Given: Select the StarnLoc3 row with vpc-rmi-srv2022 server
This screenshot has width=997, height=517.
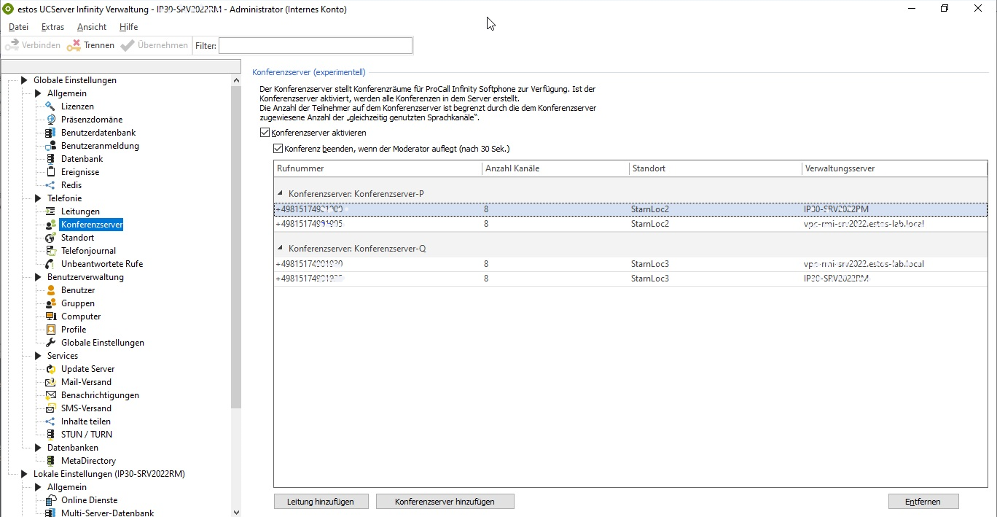Looking at the screenshot, I should point(630,264).
